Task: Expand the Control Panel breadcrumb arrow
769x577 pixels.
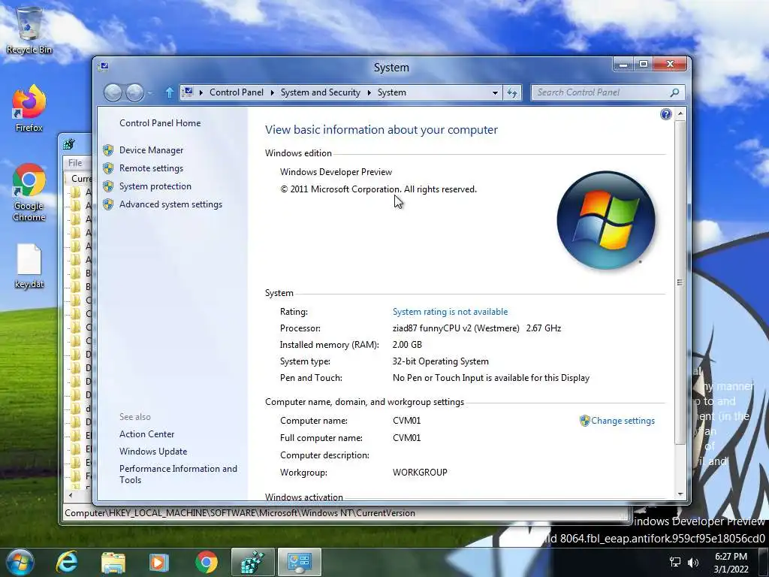Action: pyautogui.click(x=272, y=92)
